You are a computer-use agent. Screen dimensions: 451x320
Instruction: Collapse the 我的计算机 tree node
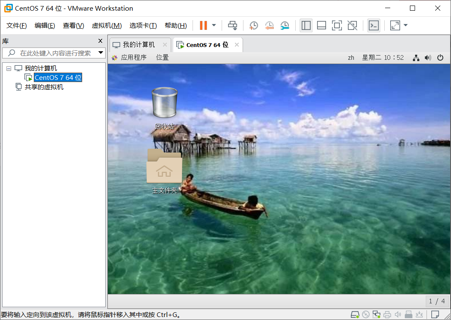9,68
